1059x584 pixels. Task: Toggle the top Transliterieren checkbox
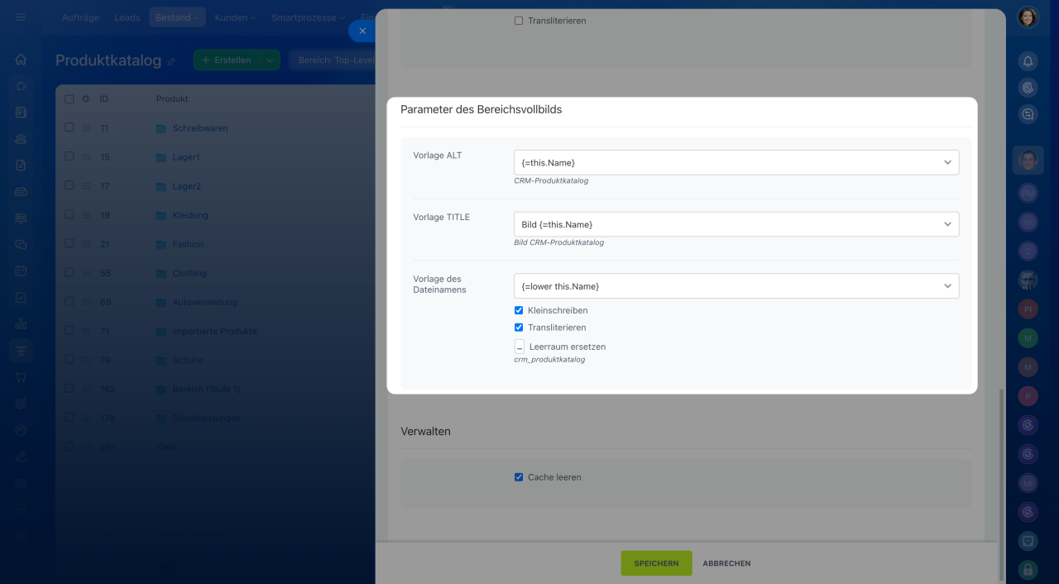[519, 21]
